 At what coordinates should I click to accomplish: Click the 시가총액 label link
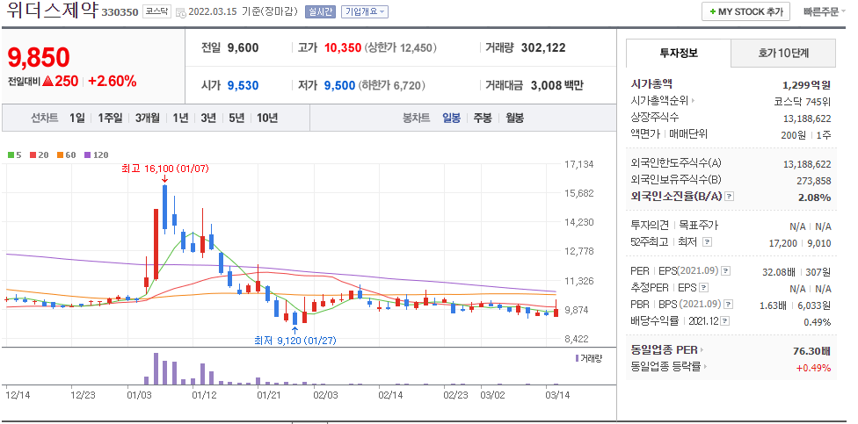(651, 83)
